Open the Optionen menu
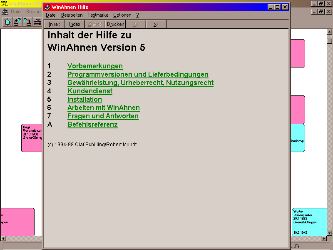333x250 pixels. [x=122, y=15]
